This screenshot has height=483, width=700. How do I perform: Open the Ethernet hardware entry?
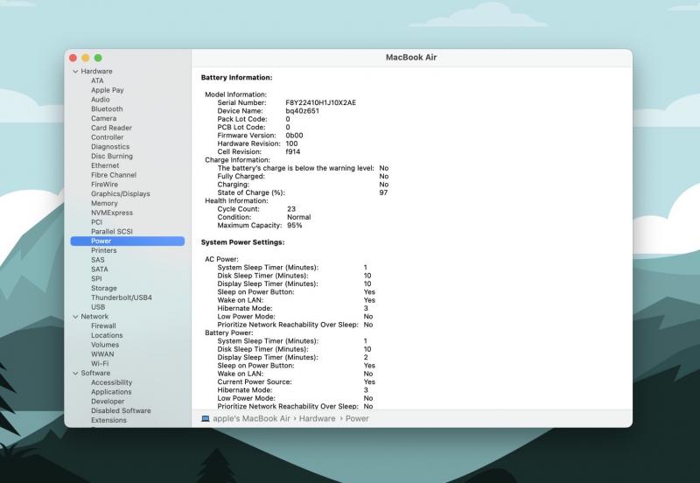coord(105,165)
